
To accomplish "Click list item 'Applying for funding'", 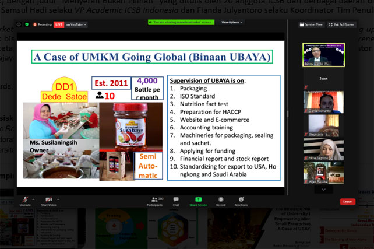I will tap(208, 151).
